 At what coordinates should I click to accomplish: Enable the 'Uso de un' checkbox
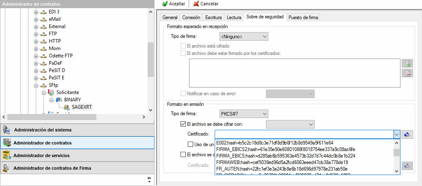(190, 144)
